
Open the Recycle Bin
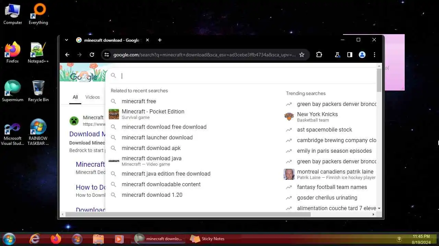(x=38, y=91)
